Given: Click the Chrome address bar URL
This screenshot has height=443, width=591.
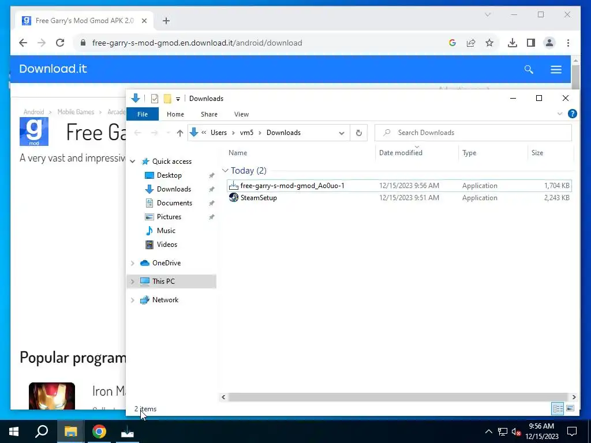Looking at the screenshot, I should pyautogui.click(x=197, y=43).
